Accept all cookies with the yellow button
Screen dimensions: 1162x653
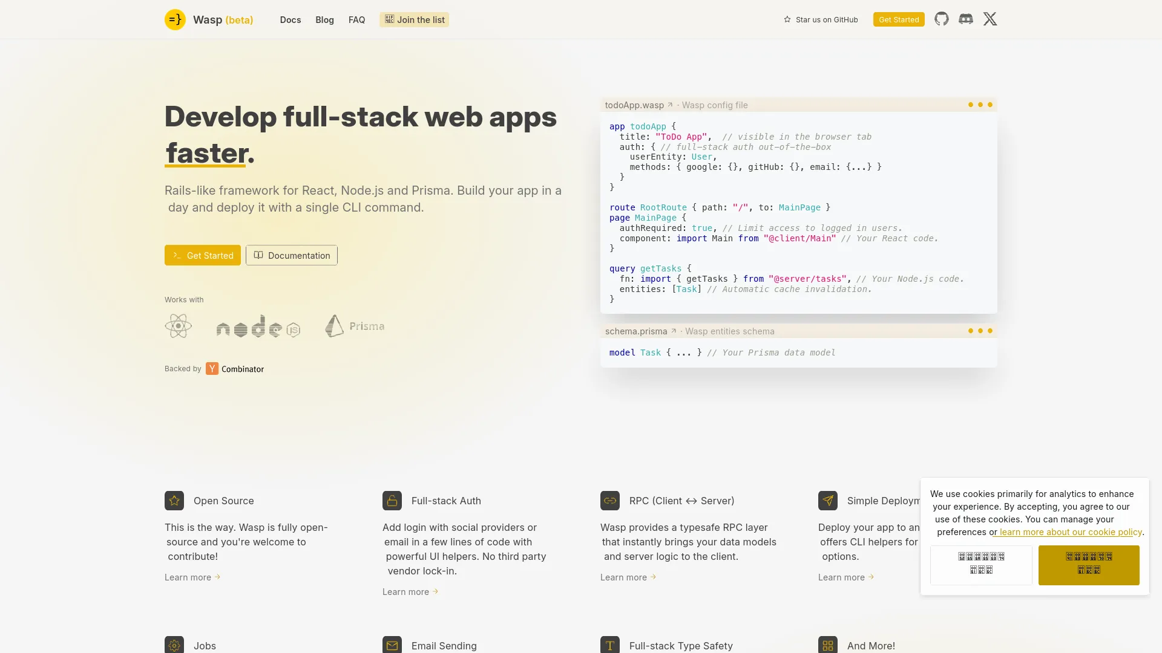pyautogui.click(x=1089, y=565)
